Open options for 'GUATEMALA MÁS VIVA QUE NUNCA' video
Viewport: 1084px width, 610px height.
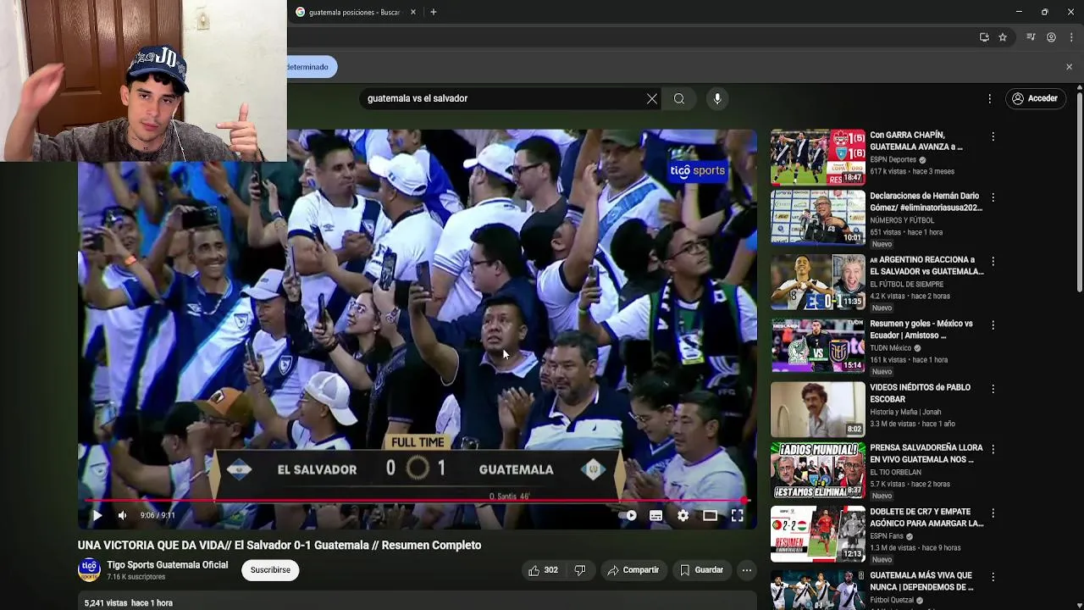[x=993, y=577]
